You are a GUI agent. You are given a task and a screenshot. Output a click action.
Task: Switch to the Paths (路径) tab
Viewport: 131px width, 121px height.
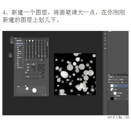coord(116,75)
